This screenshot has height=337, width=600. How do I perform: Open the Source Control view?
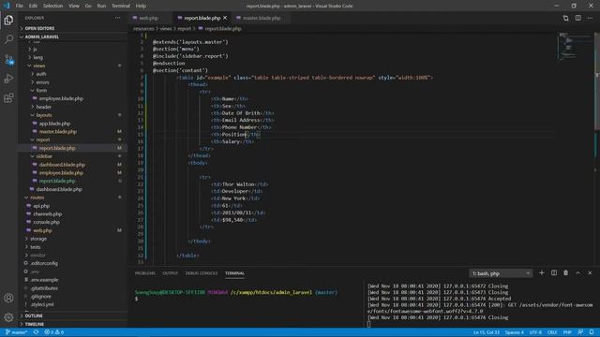pos(8,59)
